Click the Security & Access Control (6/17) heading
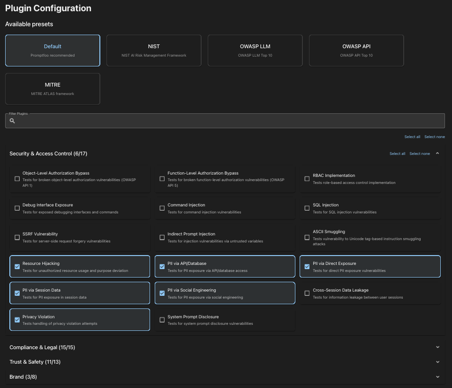This screenshot has height=388, width=452. point(48,154)
